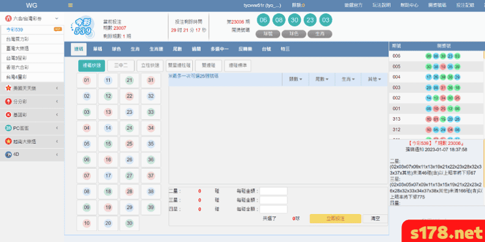This screenshot has height=242, width=485.
Task: Click the 28 icon beside PC蛋蛋
Action: (x=9, y=128)
